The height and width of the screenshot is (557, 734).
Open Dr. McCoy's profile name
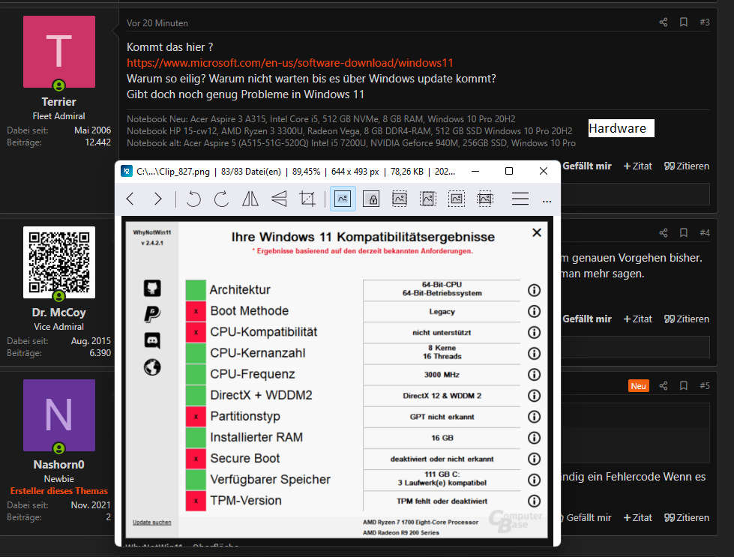click(58, 312)
